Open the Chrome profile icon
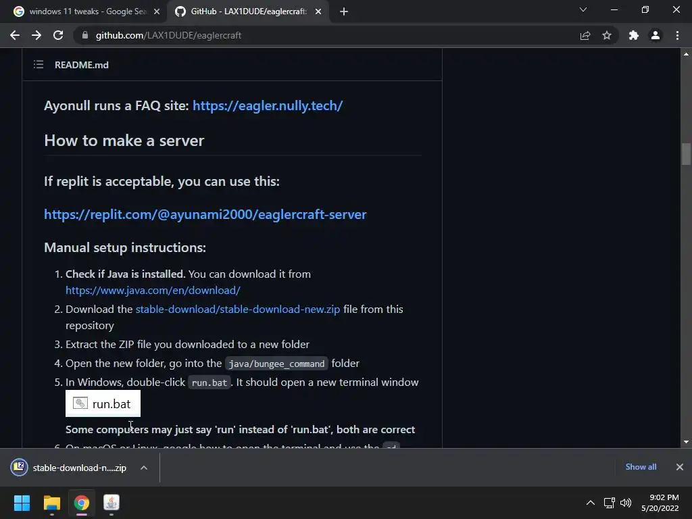The height and width of the screenshot is (519, 692). (x=656, y=35)
